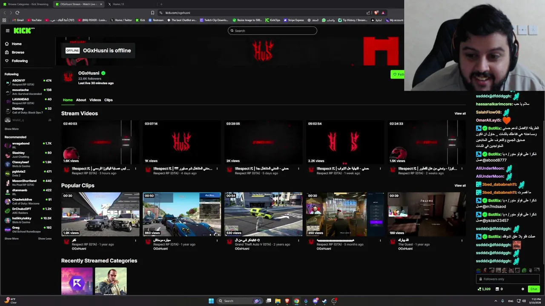Open the hamburger sidebar menu
This screenshot has height=306, width=545.
[7, 31]
